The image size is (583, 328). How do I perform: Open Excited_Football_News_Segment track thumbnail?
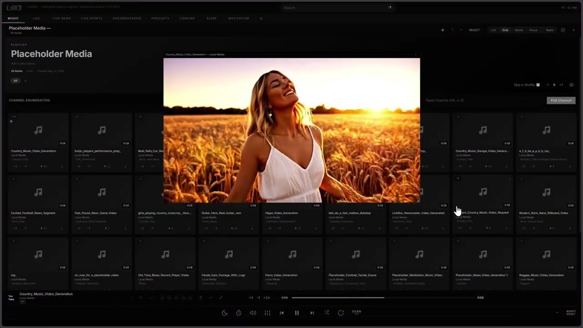click(x=38, y=192)
